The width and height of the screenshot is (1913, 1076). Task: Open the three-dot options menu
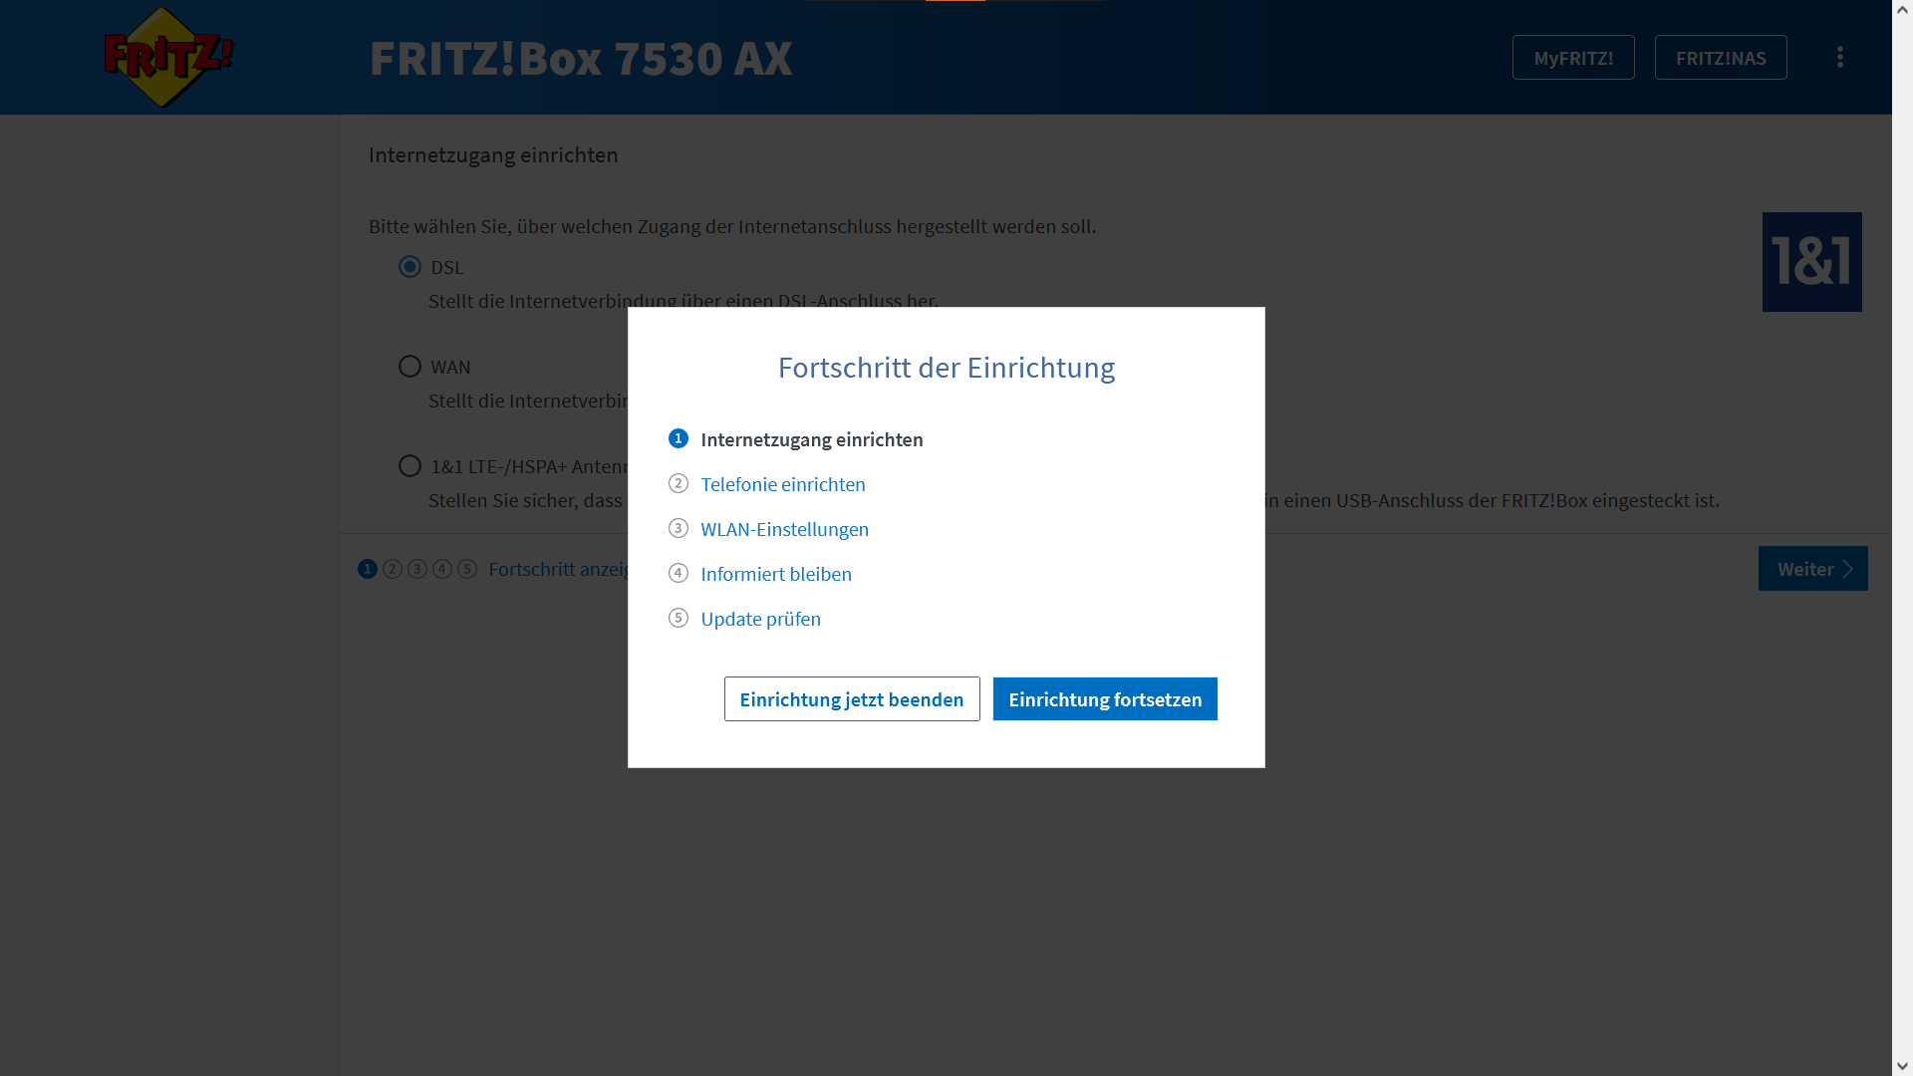point(1840,57)
